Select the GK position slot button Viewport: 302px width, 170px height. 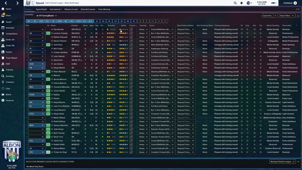[29, 21]
